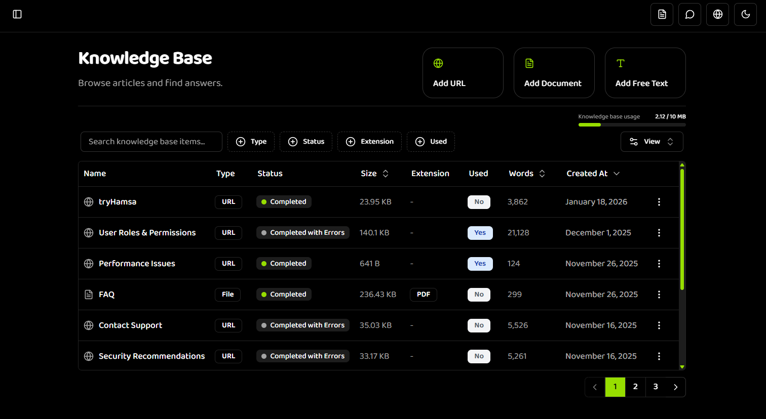Select the globe icon in the top bar
The image size is (766, 419).
717,14
